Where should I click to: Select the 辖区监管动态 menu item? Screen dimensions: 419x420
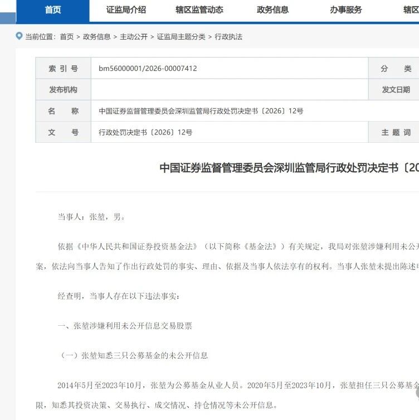coord(199,10)
